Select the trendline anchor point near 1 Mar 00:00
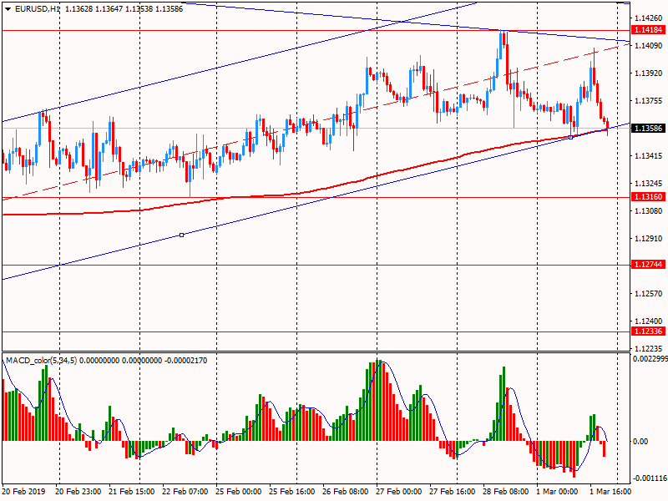The image size is (668, 501). (x=571, y=137)
